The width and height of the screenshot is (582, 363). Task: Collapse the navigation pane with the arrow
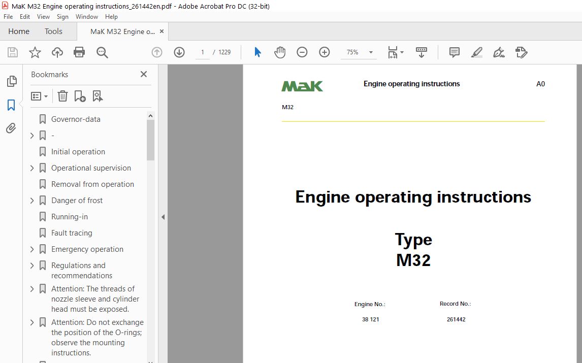163,217
